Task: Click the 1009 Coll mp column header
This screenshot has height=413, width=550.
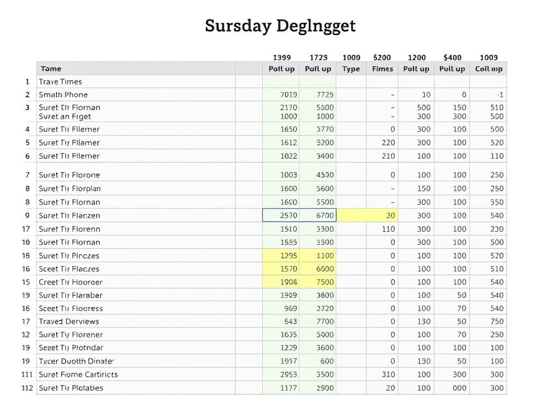Action: click(488, 69)
